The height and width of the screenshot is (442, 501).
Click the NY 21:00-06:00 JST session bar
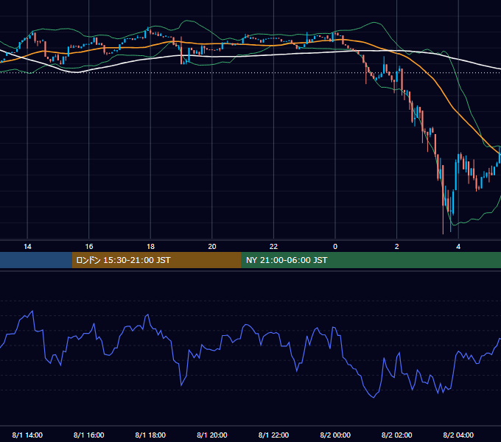371,260
